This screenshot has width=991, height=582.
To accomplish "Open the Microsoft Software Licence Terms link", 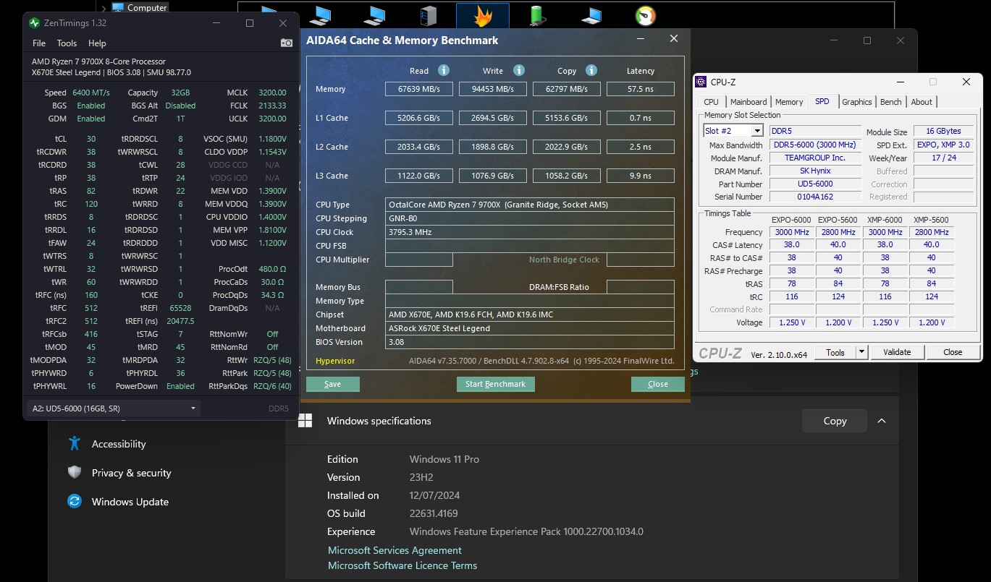I will [402, 565].
